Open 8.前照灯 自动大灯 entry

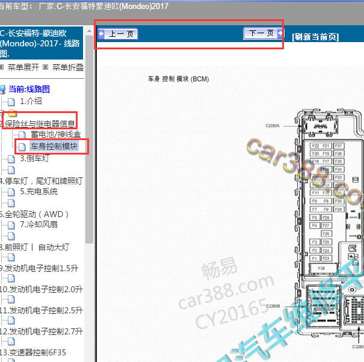pos(35,247)
